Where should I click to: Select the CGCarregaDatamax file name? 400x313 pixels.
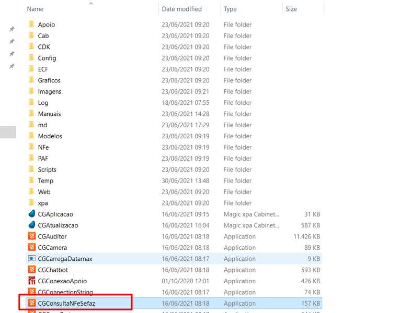65,259
